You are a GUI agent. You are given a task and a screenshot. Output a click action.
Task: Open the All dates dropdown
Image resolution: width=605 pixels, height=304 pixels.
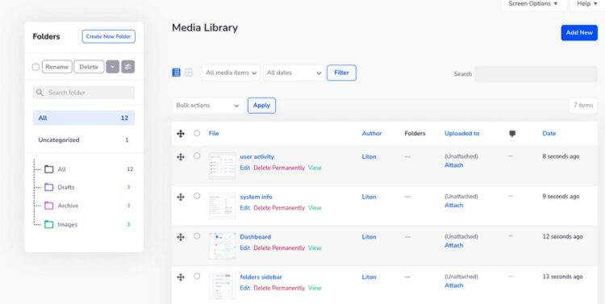294,73
